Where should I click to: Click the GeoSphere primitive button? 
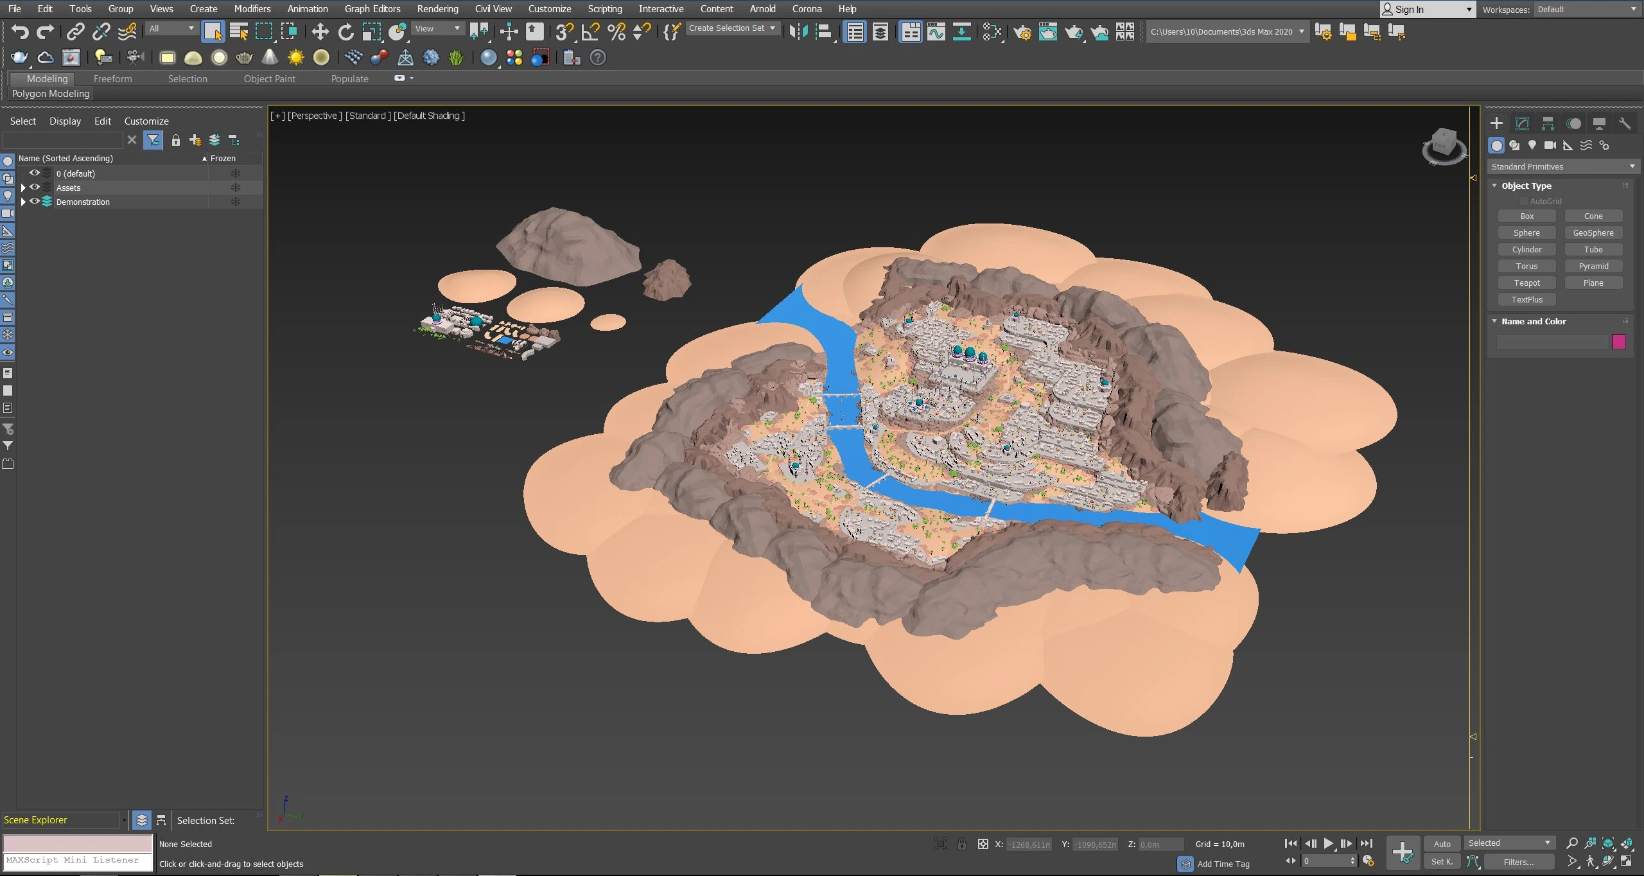[1593, 232]
